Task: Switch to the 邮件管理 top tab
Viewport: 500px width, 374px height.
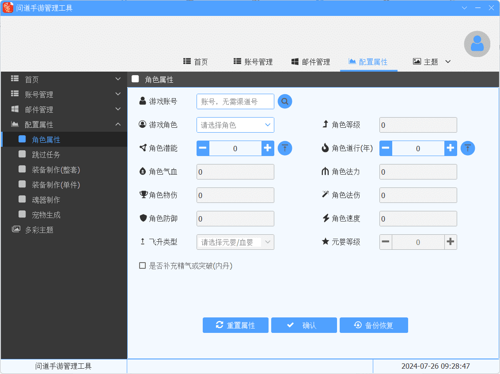Action: coord(311,62)
